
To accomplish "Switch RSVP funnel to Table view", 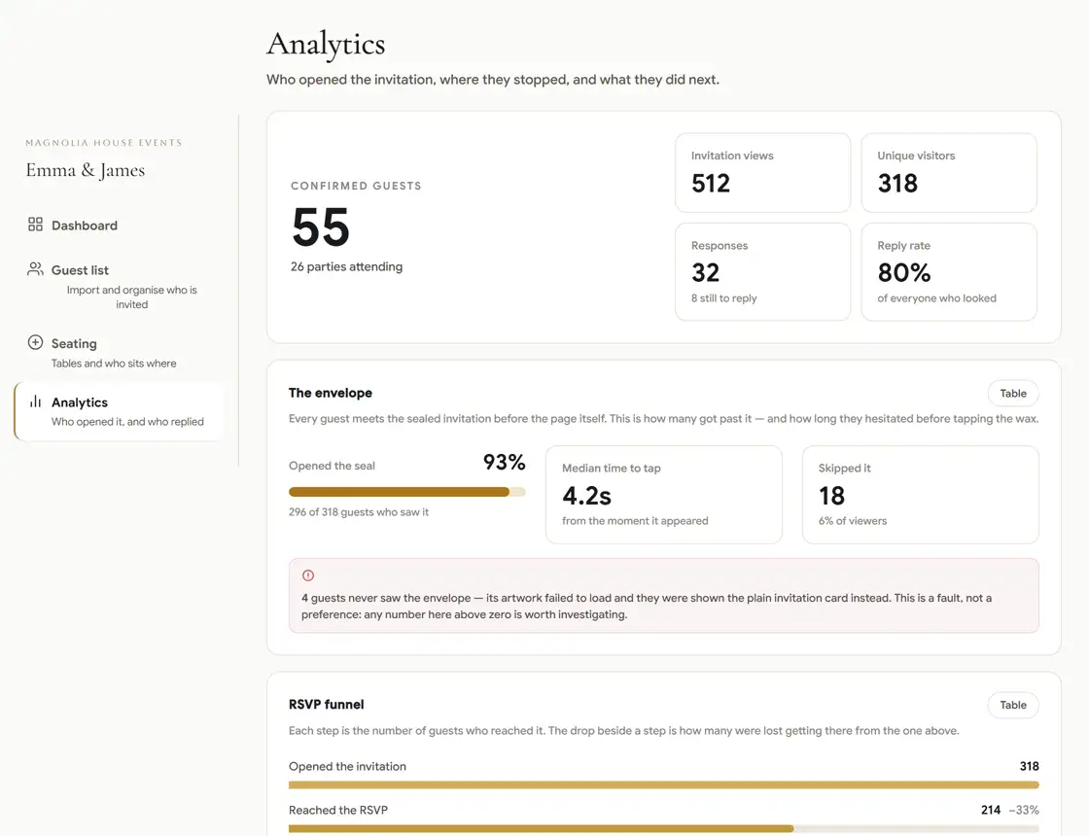I will pos(1012,705).
